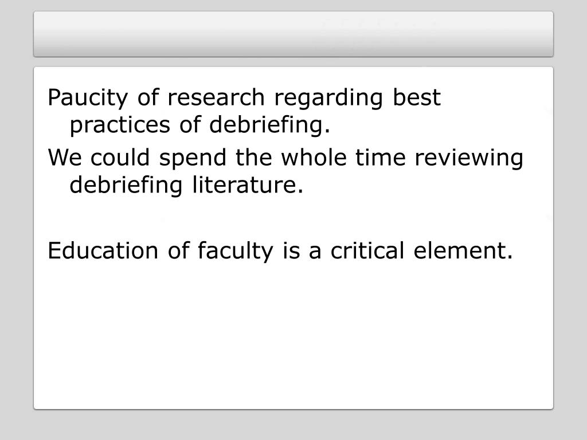Select the word "literature."
Screen dimensions: 587x440
click(x=248, y=184)
